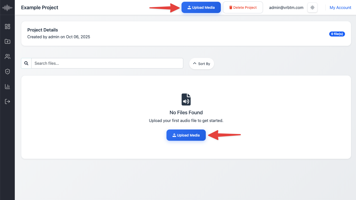Toggle the light/dark theme sun button
Image resolution: width=356 pixels, height=200 pixels.
[x=312, y=7]
